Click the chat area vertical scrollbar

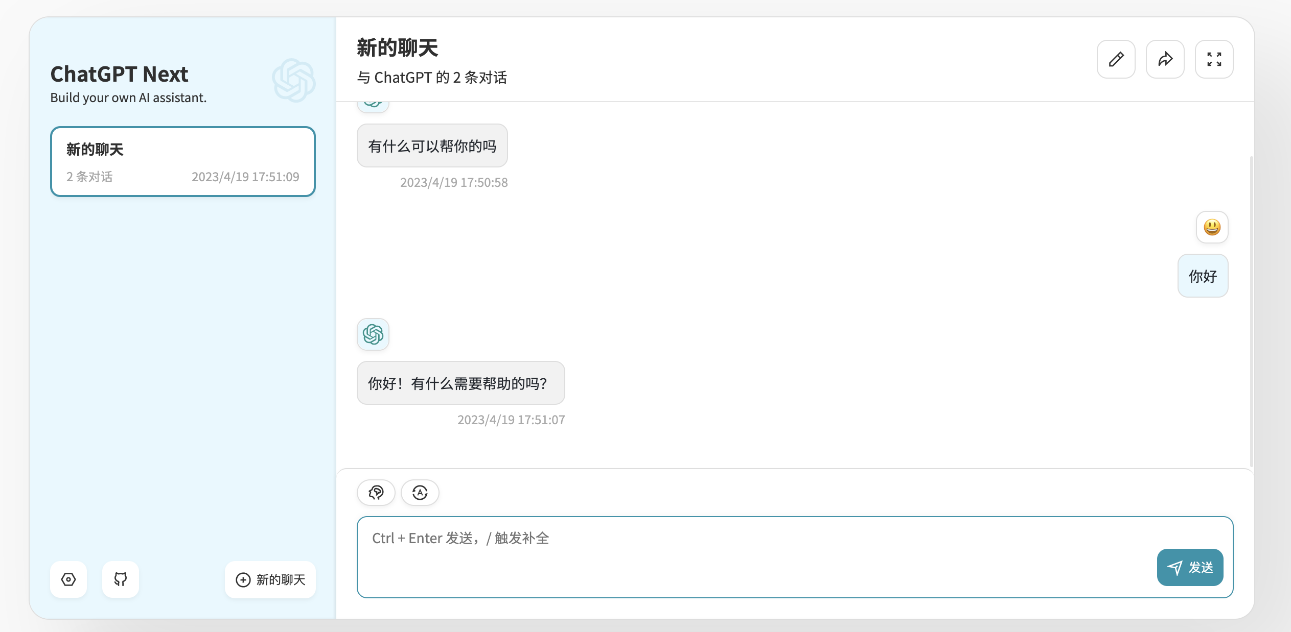[1251, 311]
